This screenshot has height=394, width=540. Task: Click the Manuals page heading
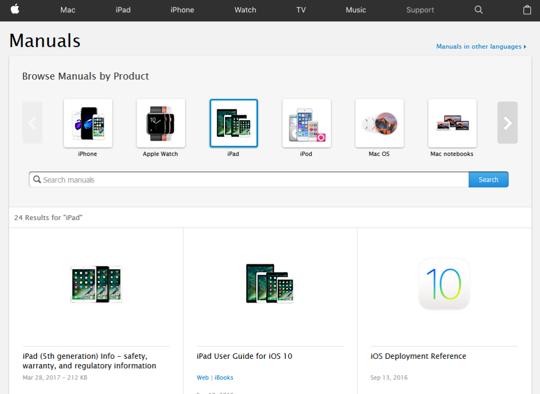click(x=45, y=41)
